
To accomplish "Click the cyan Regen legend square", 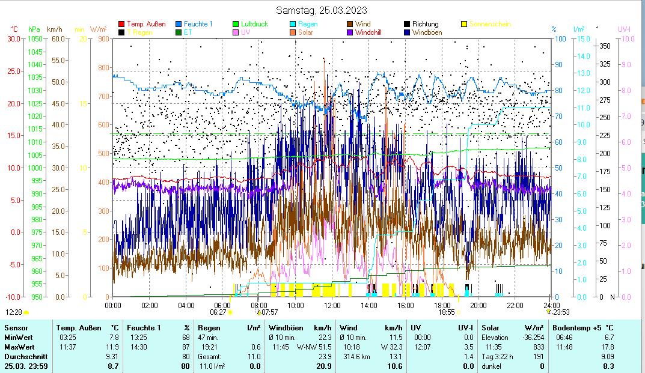I will tap(293, 24).
